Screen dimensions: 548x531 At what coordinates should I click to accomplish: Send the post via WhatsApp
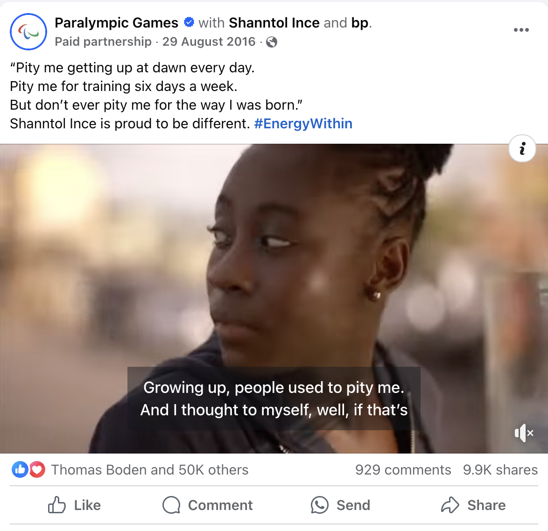[340, 505]
